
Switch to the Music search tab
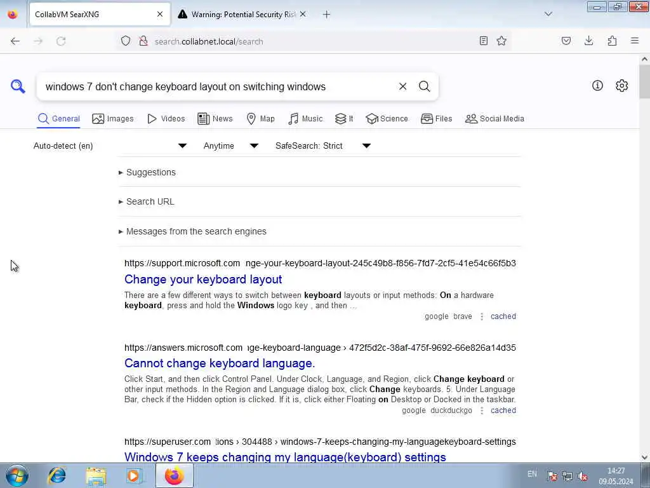pos(305,119)
